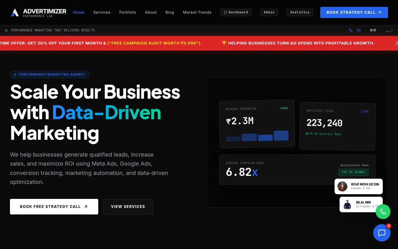The height and width of the screenshot is (249, 398).
Task: Click Bilal Mir's avatar photo
Action: coord(347,204)
